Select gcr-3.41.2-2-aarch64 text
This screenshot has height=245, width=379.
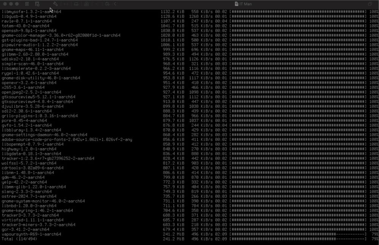click(25, 229)
